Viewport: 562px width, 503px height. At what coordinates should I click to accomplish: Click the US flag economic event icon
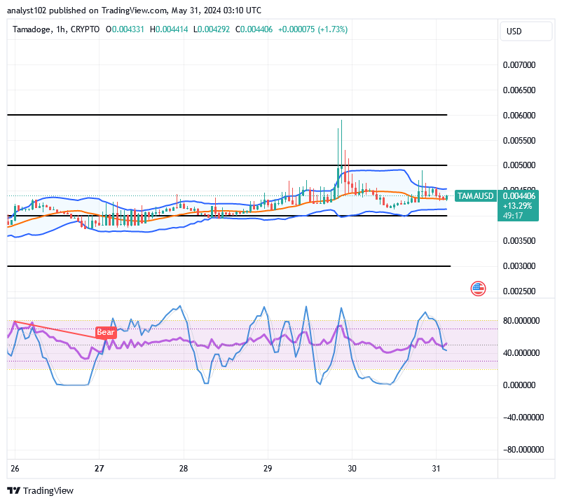pyautogui.click(x=478, y=289)
